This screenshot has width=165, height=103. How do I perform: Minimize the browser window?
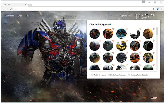[149, 2]
